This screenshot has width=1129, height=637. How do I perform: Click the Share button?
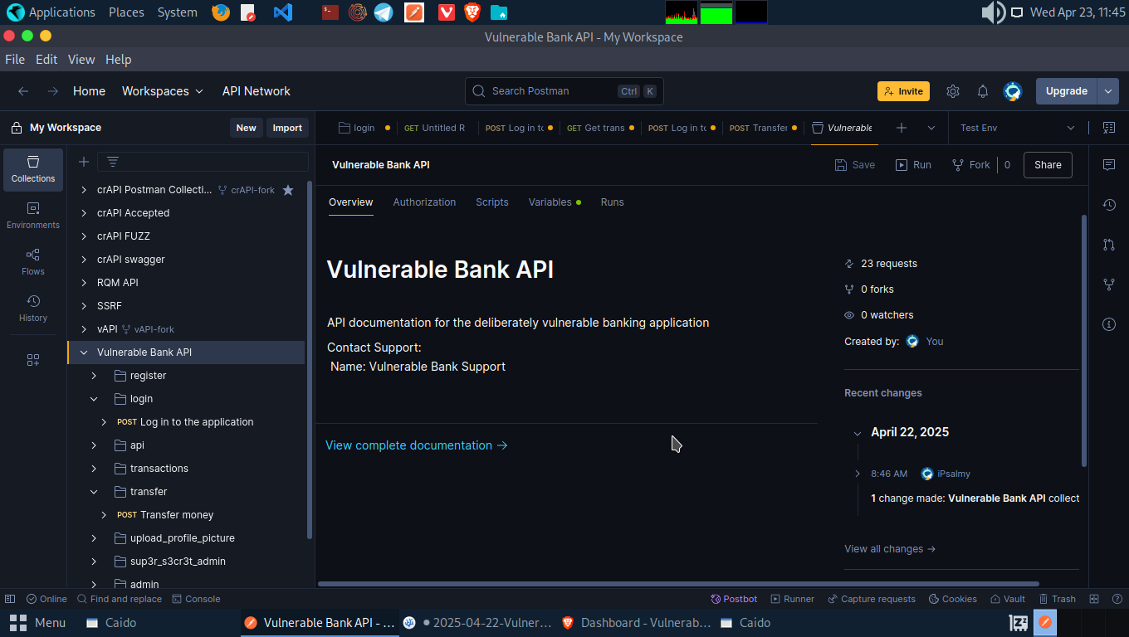[x=1048, y=165]
